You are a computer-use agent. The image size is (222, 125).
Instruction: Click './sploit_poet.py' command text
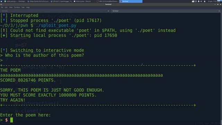point(56,25)
